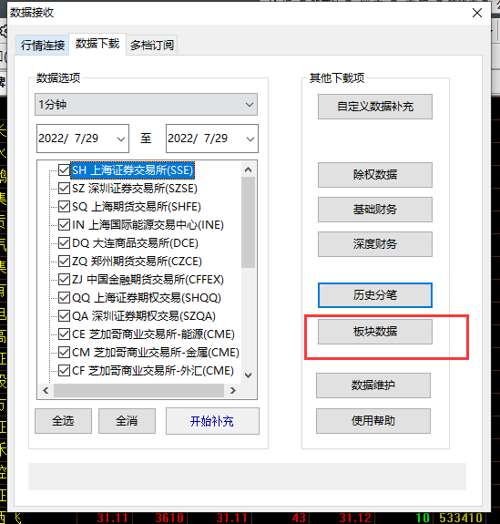Toggle ZJ 中国金融期货交易所(CFFEX) checkbox
Image resolution: width=500 pixels, height=524 pixels.
pyautogui.click(x=64, y=279)
